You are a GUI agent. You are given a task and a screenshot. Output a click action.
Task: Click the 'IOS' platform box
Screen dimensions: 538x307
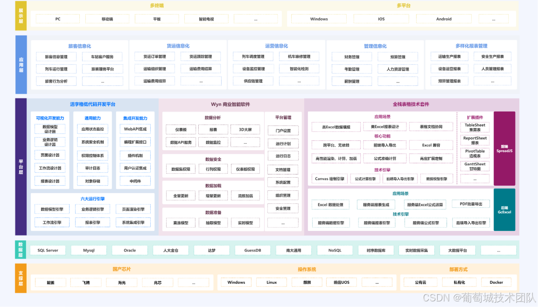point(381,19)
